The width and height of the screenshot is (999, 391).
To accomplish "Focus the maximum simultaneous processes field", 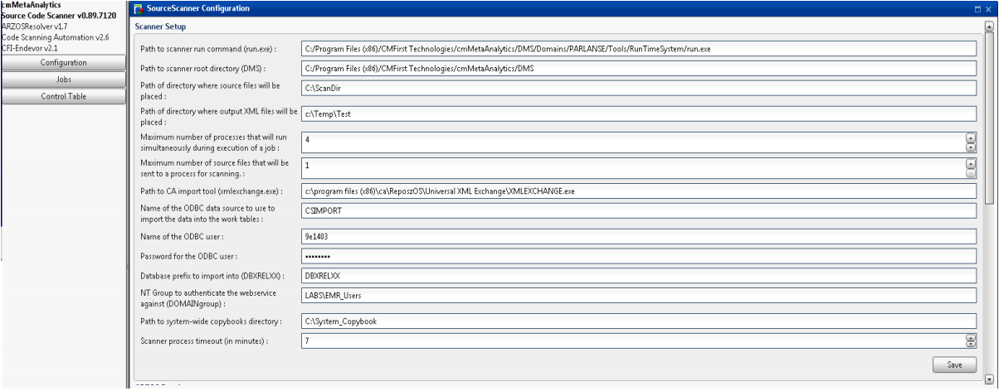I will 633,142.
